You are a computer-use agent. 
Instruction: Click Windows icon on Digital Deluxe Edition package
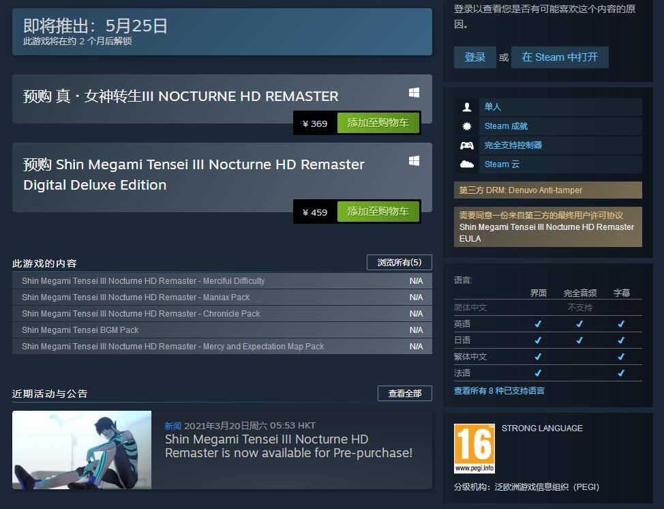tap(414, 160)
